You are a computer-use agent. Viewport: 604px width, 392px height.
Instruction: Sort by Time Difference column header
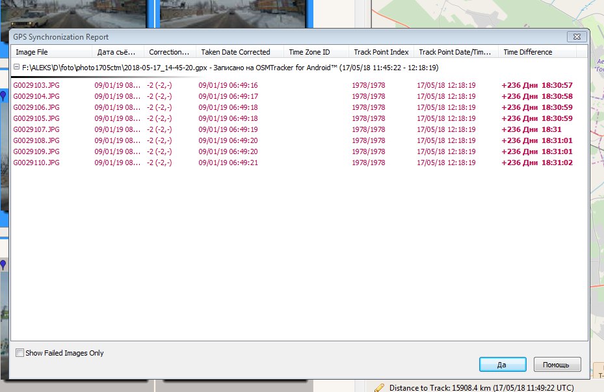(x=538, y=52)
